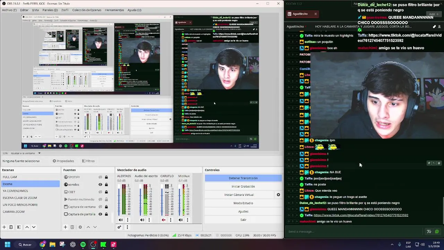Add a new source in Fuentes panel

pyautogui.click(x=65, y=227)
